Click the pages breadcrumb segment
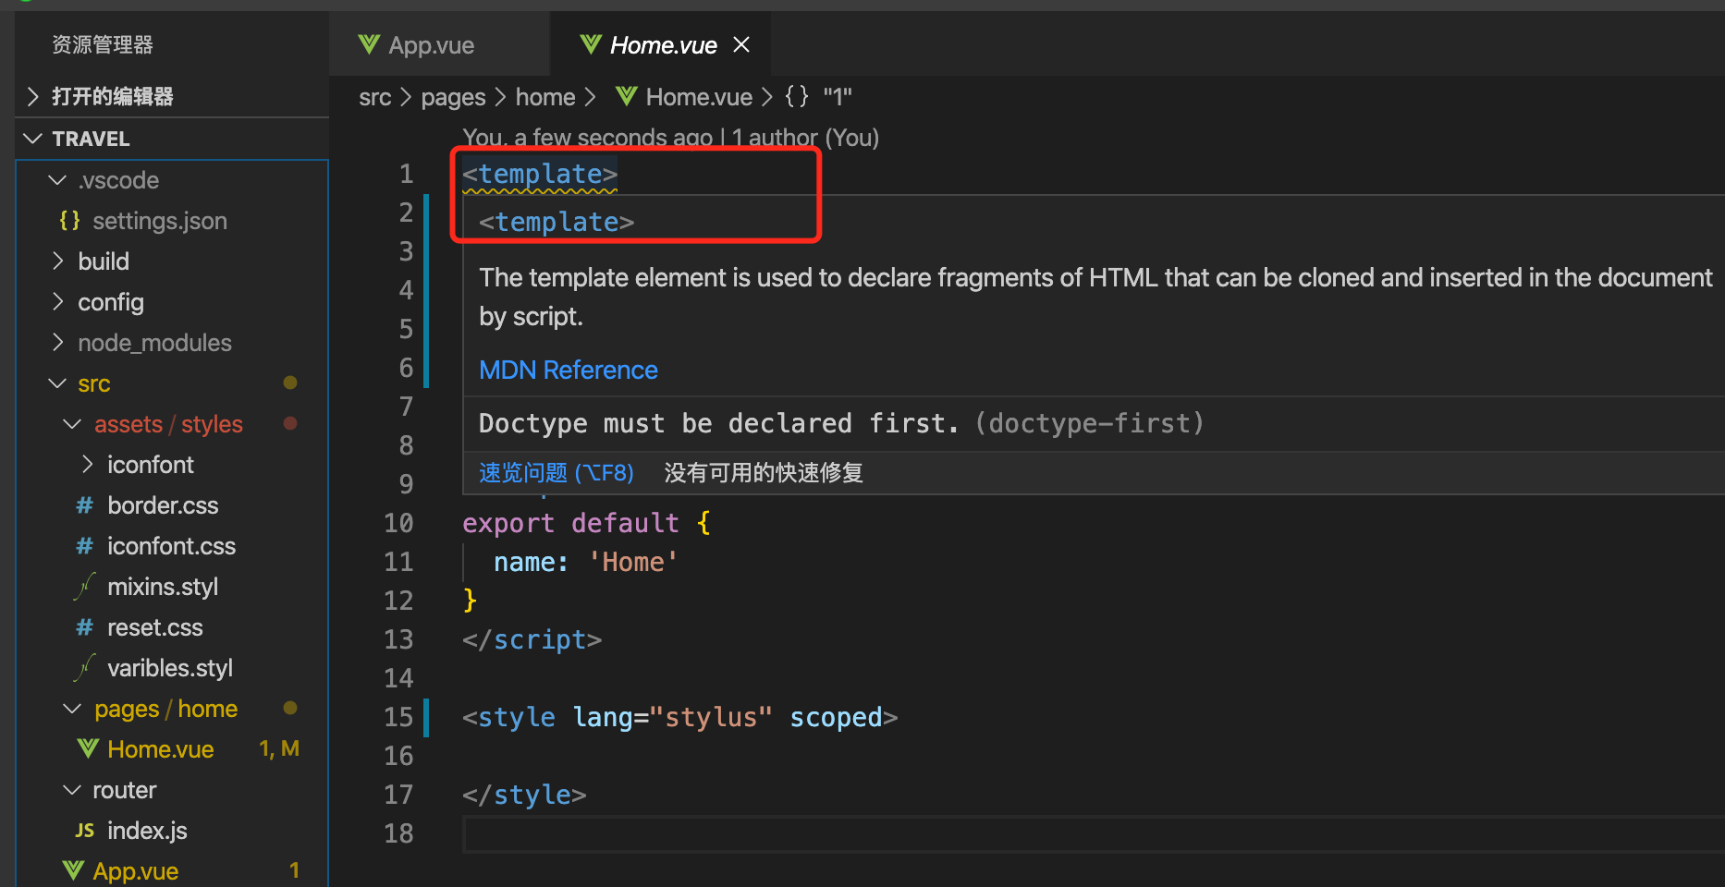The width and height of the screenshot is (1725, 887). coord(453,97)
